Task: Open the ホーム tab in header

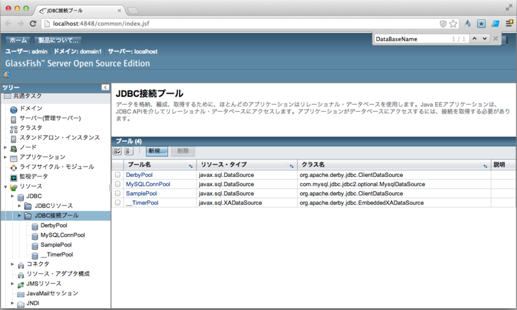Action: (19, 40)
